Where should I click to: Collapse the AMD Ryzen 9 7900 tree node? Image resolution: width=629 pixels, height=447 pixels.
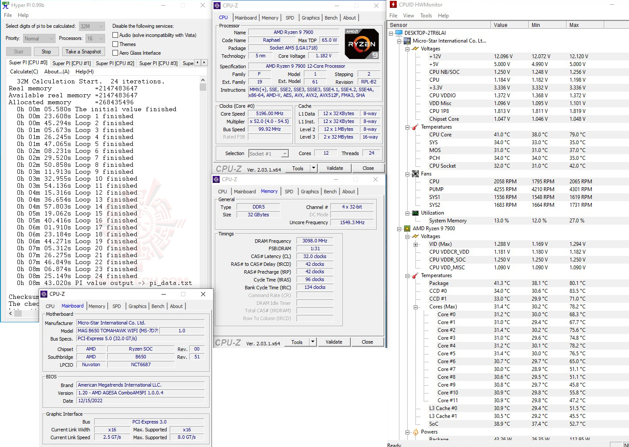pyautogui.click(x=399, y=228)
